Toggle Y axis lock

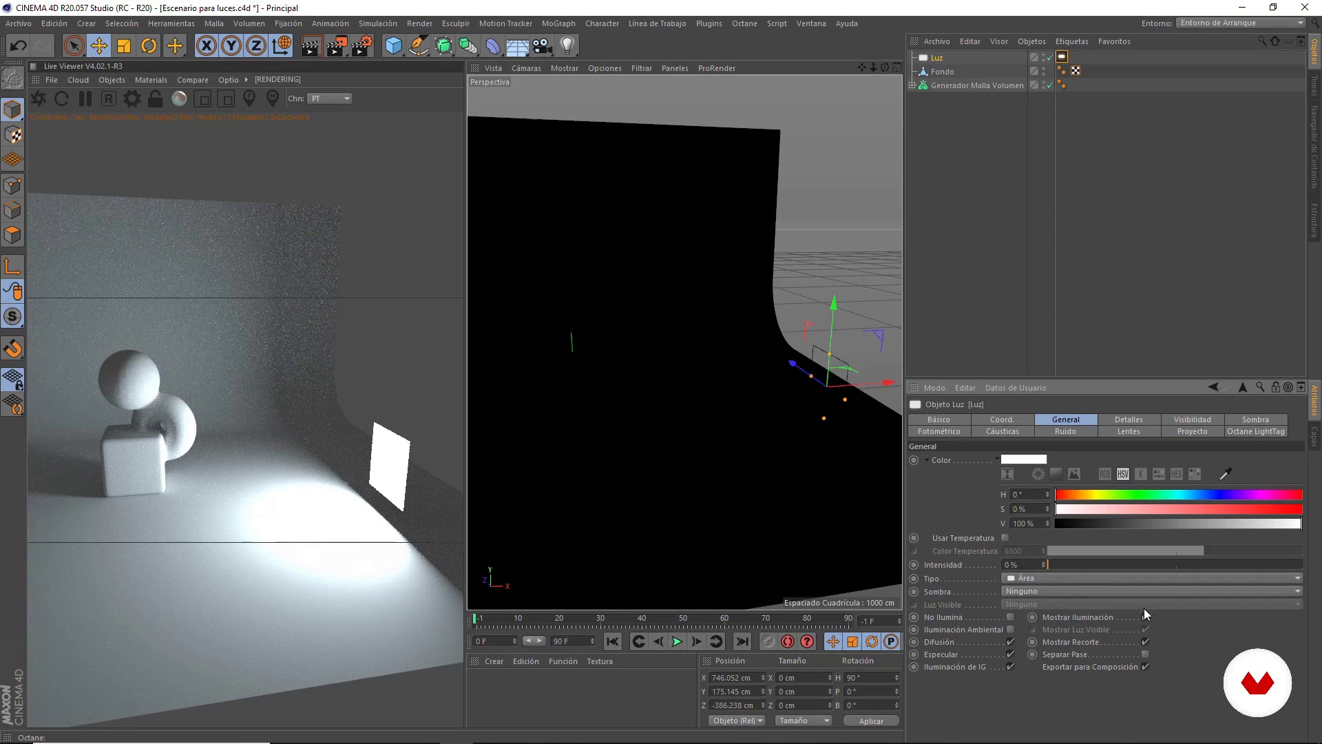point(231,46)
